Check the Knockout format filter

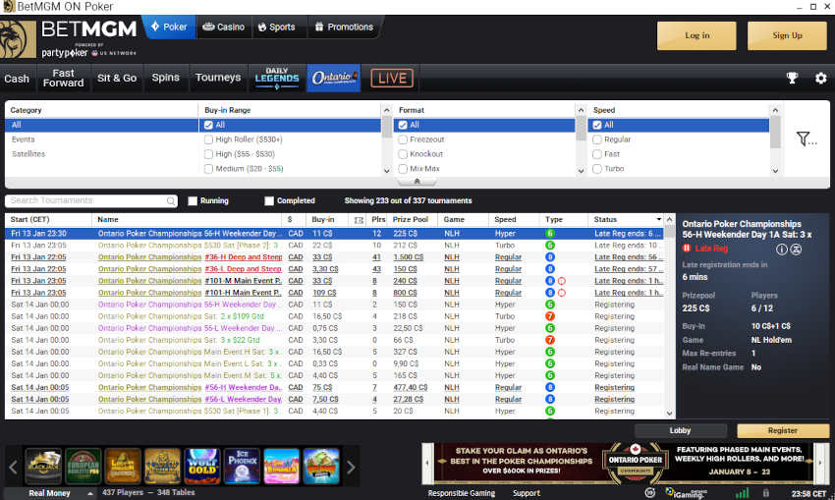click(x=403, y=154)
